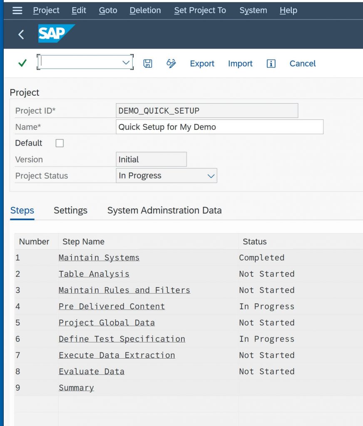This screenshot has width=363, height=426.
Task: Click the green checkmark confirm icon
Action: [22, 63]
